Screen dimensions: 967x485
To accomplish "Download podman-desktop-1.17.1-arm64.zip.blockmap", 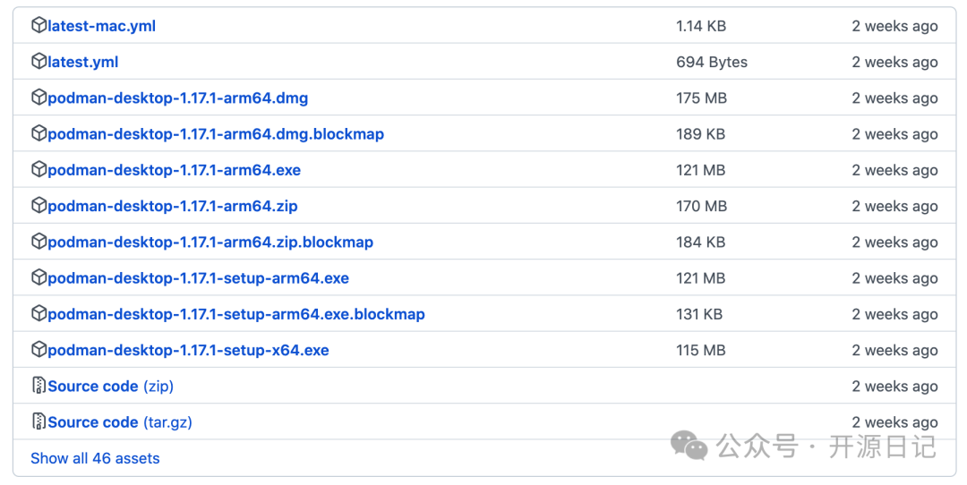I will click(x=210, y=242).
